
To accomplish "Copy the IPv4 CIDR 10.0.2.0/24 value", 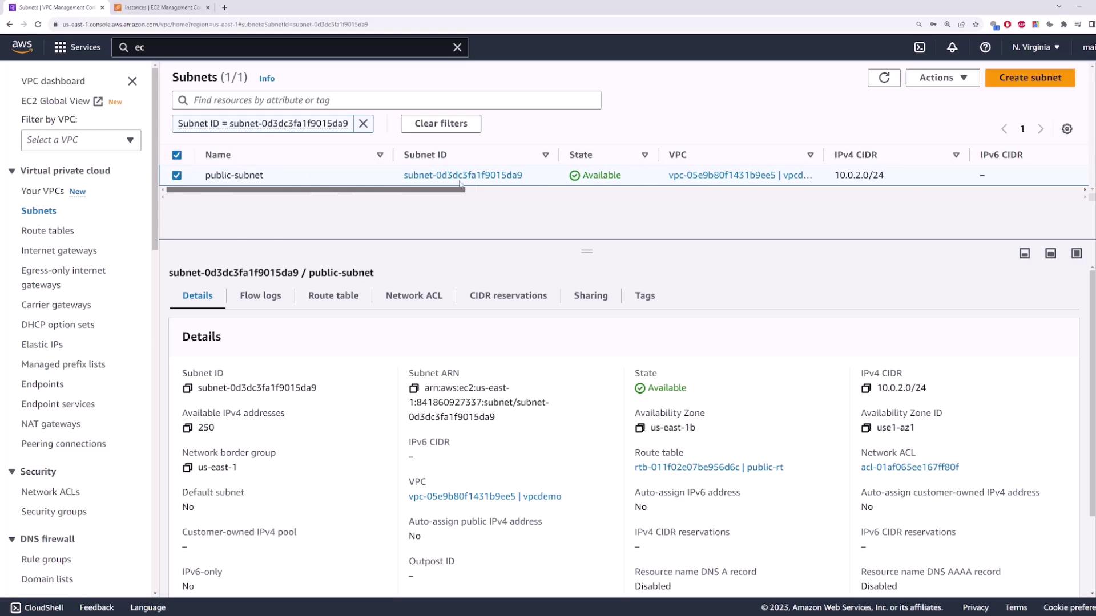I will (x=866, y=388).
